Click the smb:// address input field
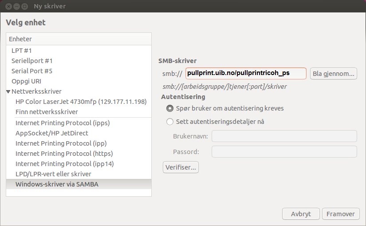Viewport: 366px width, 226px height. [245, 73]
